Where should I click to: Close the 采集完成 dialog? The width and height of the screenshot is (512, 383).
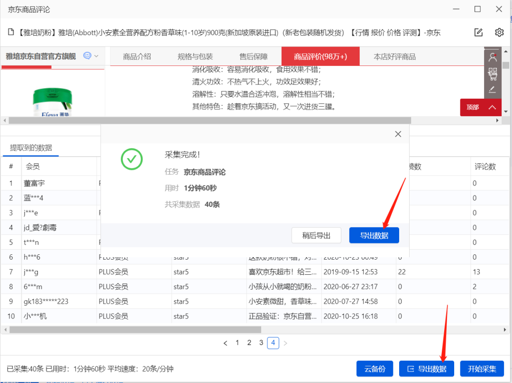(398, 134)
